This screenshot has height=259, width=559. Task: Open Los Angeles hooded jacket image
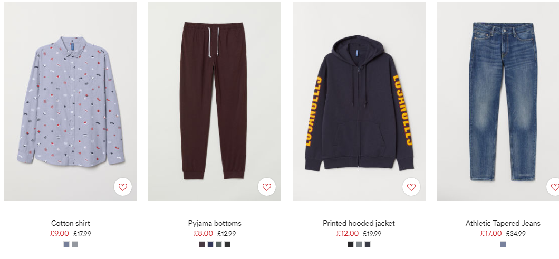(359, 101)
